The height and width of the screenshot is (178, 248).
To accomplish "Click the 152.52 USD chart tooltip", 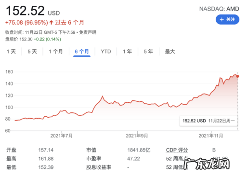I will (209, 121).
